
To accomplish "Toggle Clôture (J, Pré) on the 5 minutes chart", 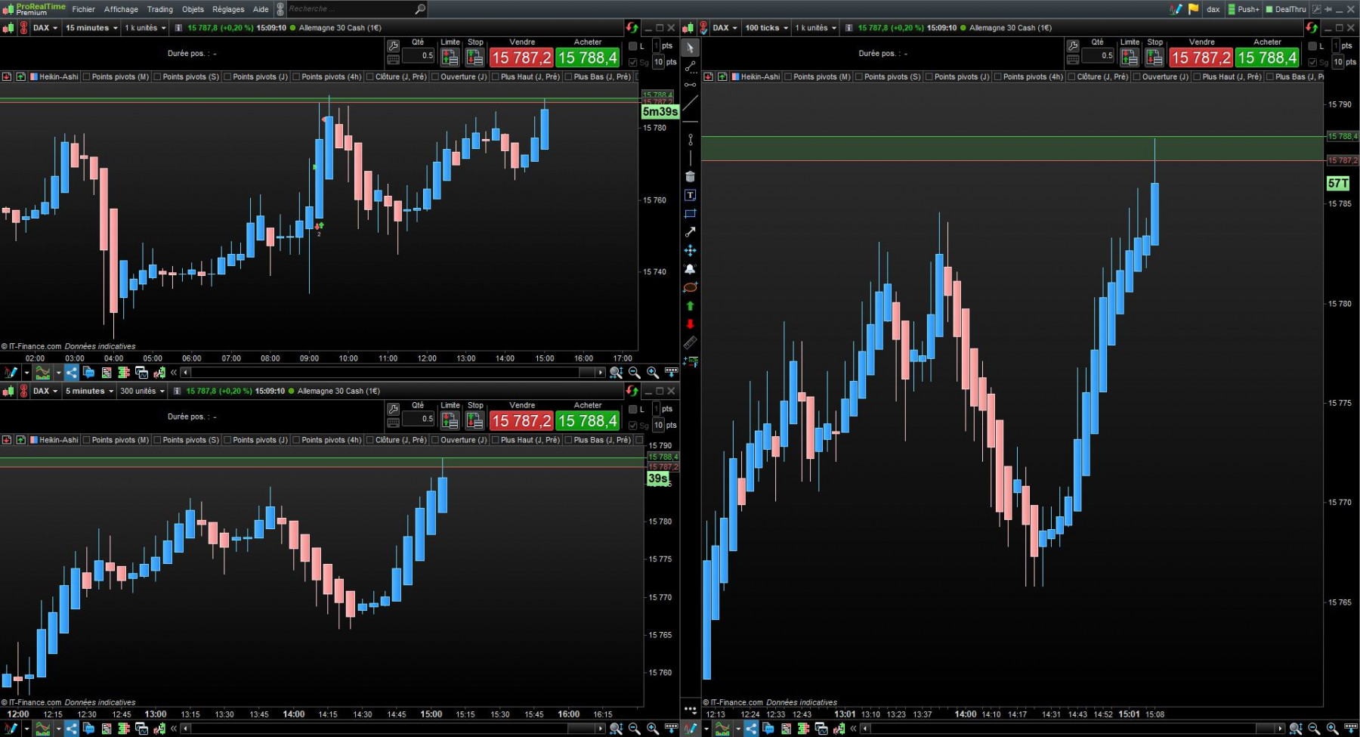I will [396, 440].
